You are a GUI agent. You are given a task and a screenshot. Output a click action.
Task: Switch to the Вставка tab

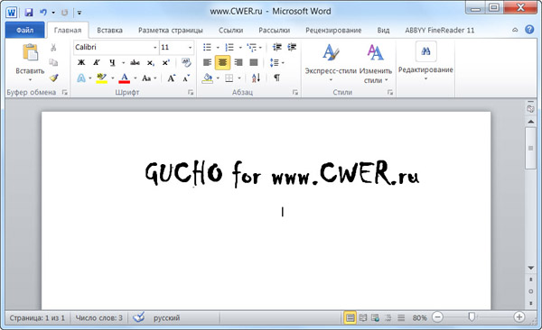click(109, 31)
